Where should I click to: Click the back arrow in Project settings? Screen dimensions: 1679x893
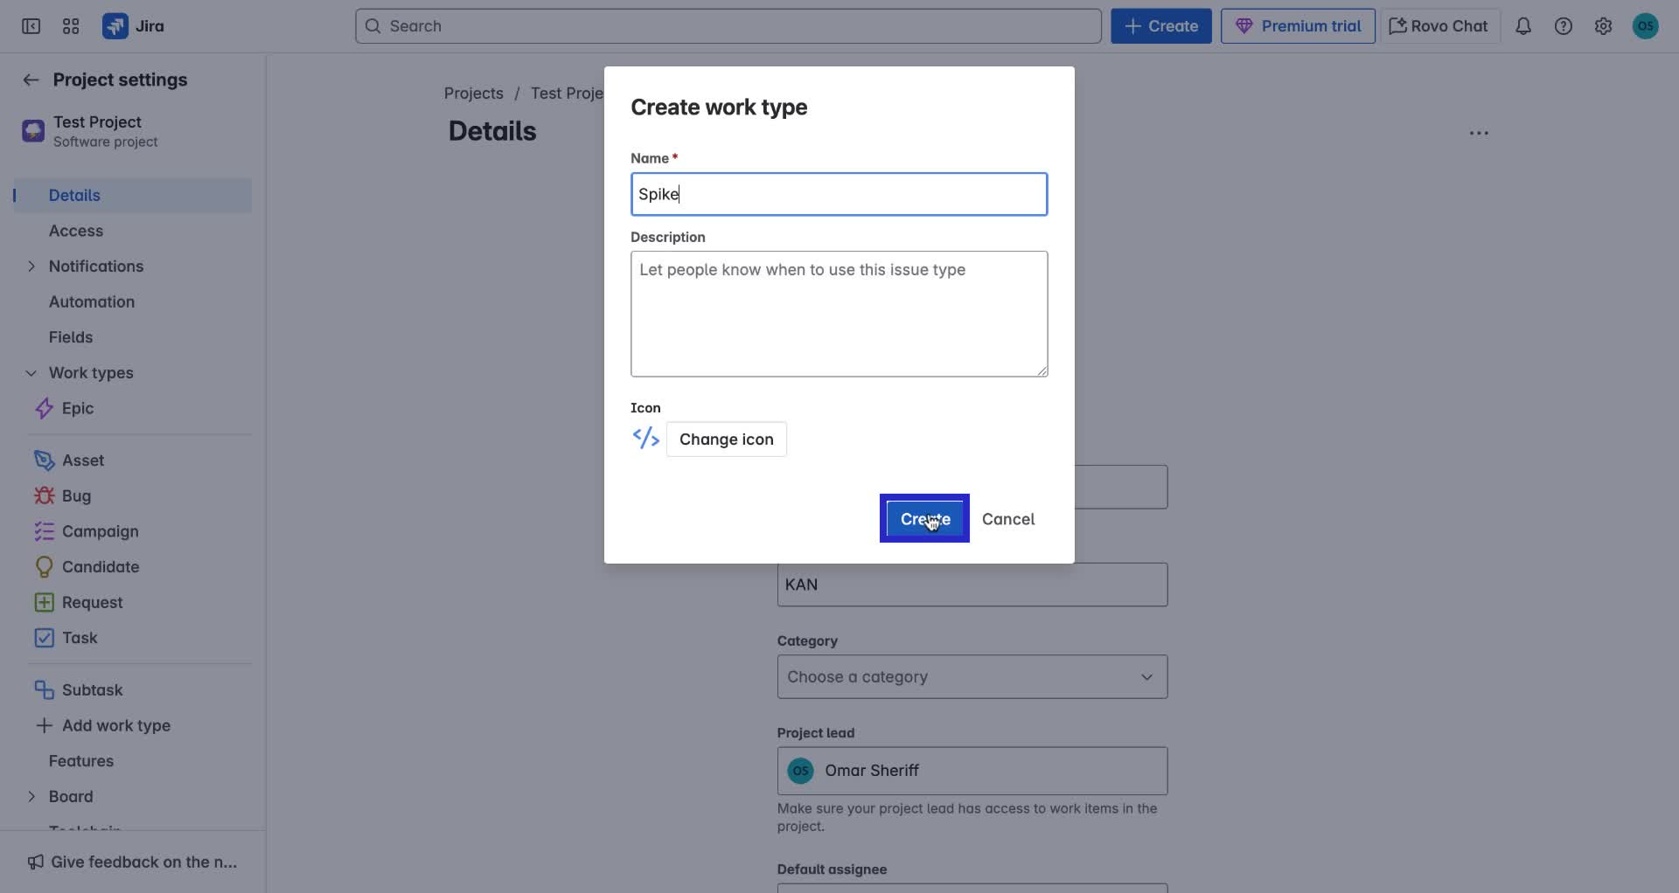click(x=31, y=79)
